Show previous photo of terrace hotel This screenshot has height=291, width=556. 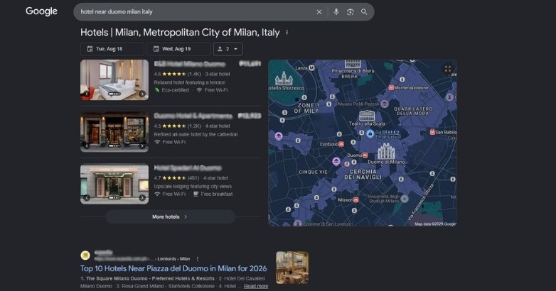(87, 94)
